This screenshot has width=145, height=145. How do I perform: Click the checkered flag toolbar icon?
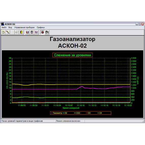pyautogui.click(x=47, y=32)
